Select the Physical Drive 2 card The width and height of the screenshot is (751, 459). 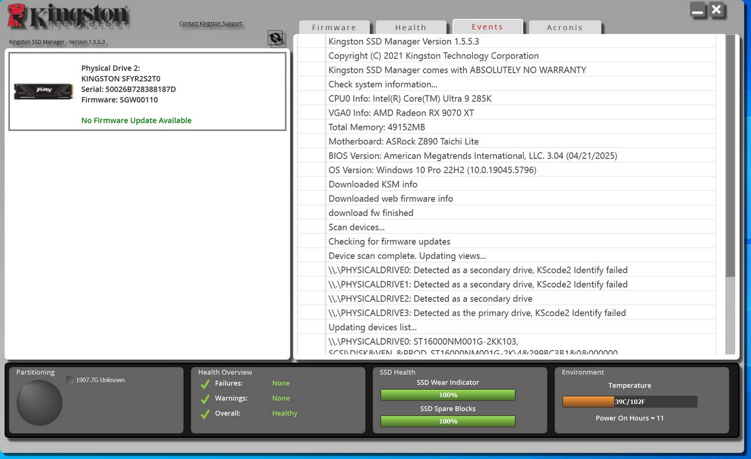point(147,91)
